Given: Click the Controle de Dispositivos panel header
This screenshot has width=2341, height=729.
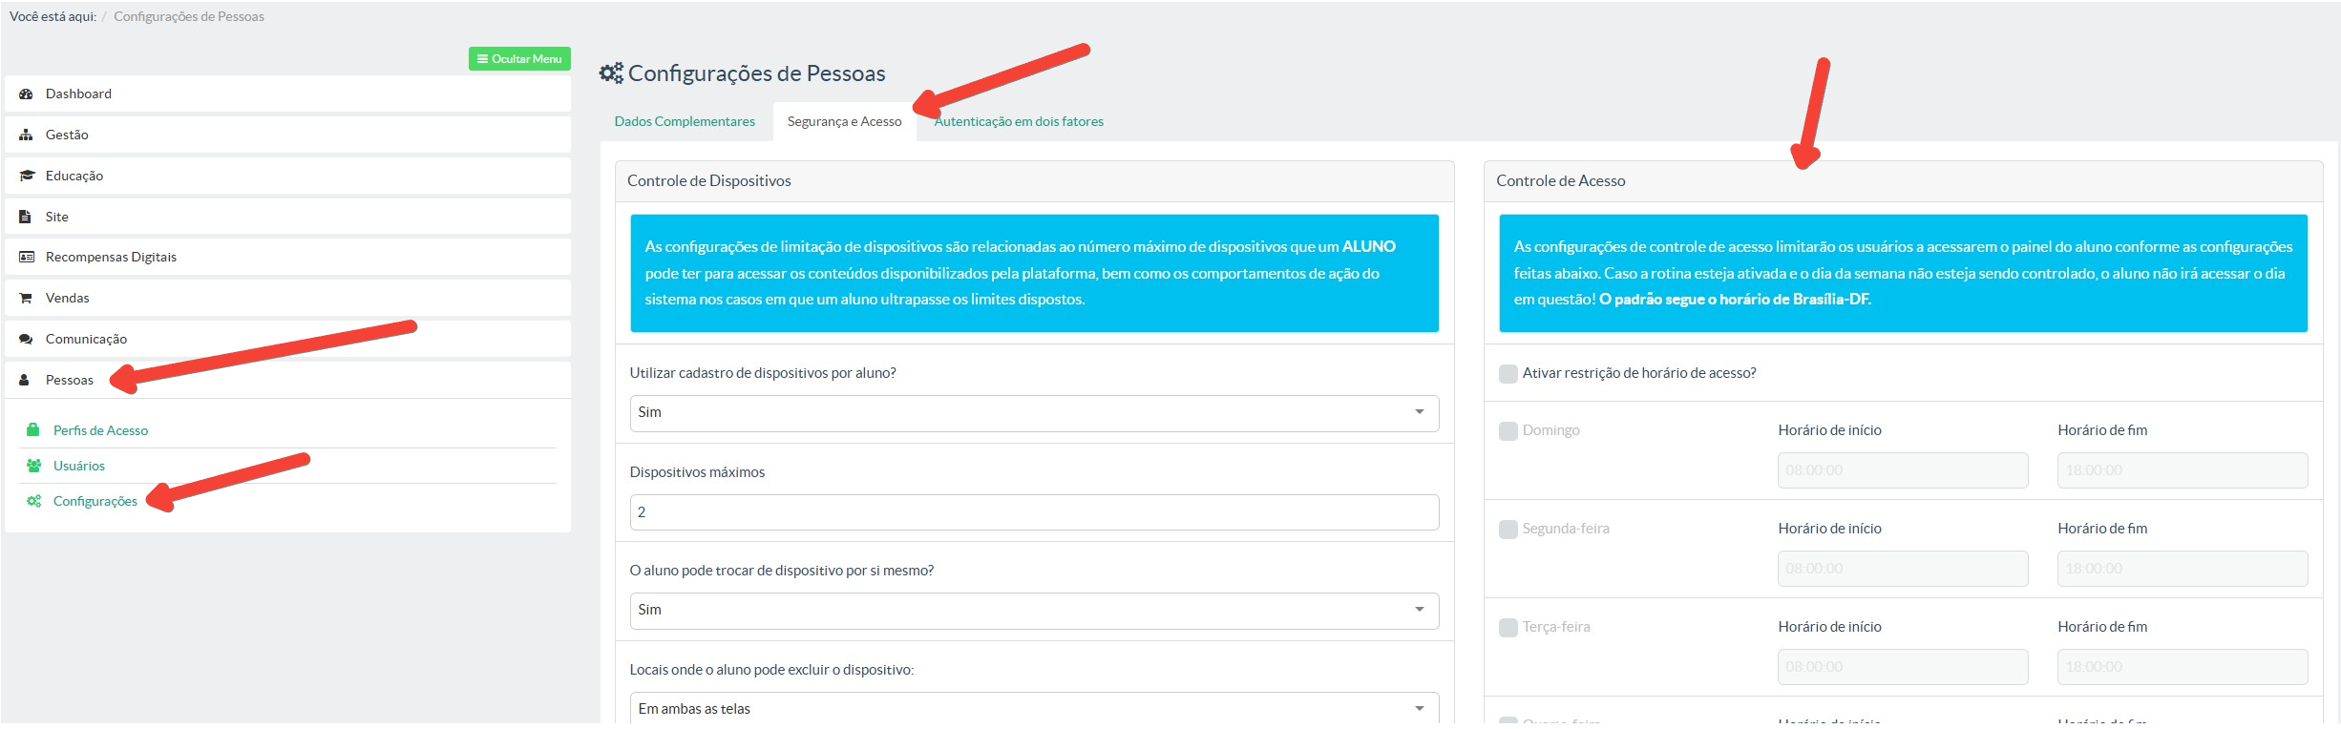Looking at the screenshot, I should pos(1034,181).
